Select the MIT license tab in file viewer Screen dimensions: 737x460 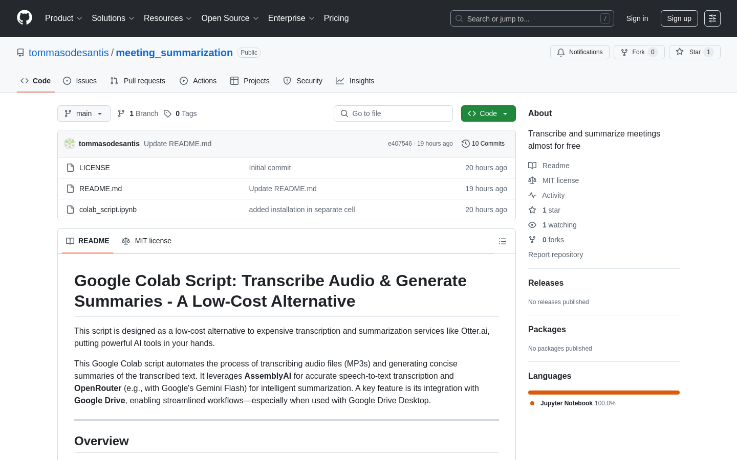tap(146, 241)
